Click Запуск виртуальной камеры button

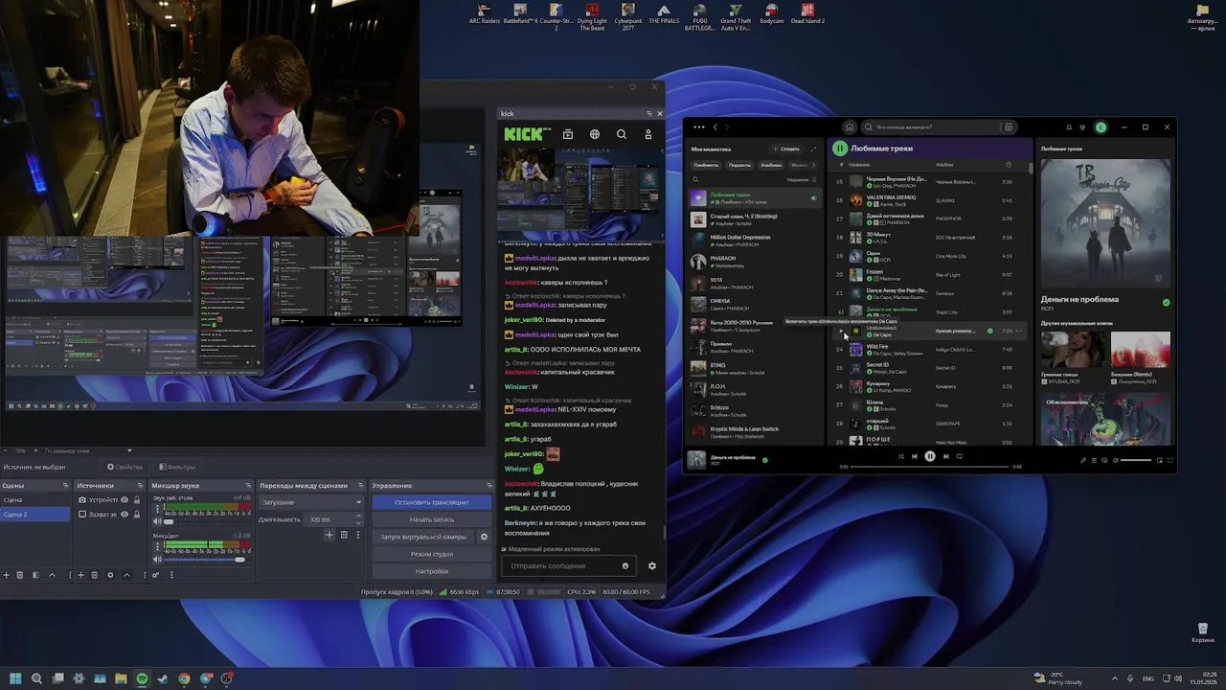click(422, 537)
